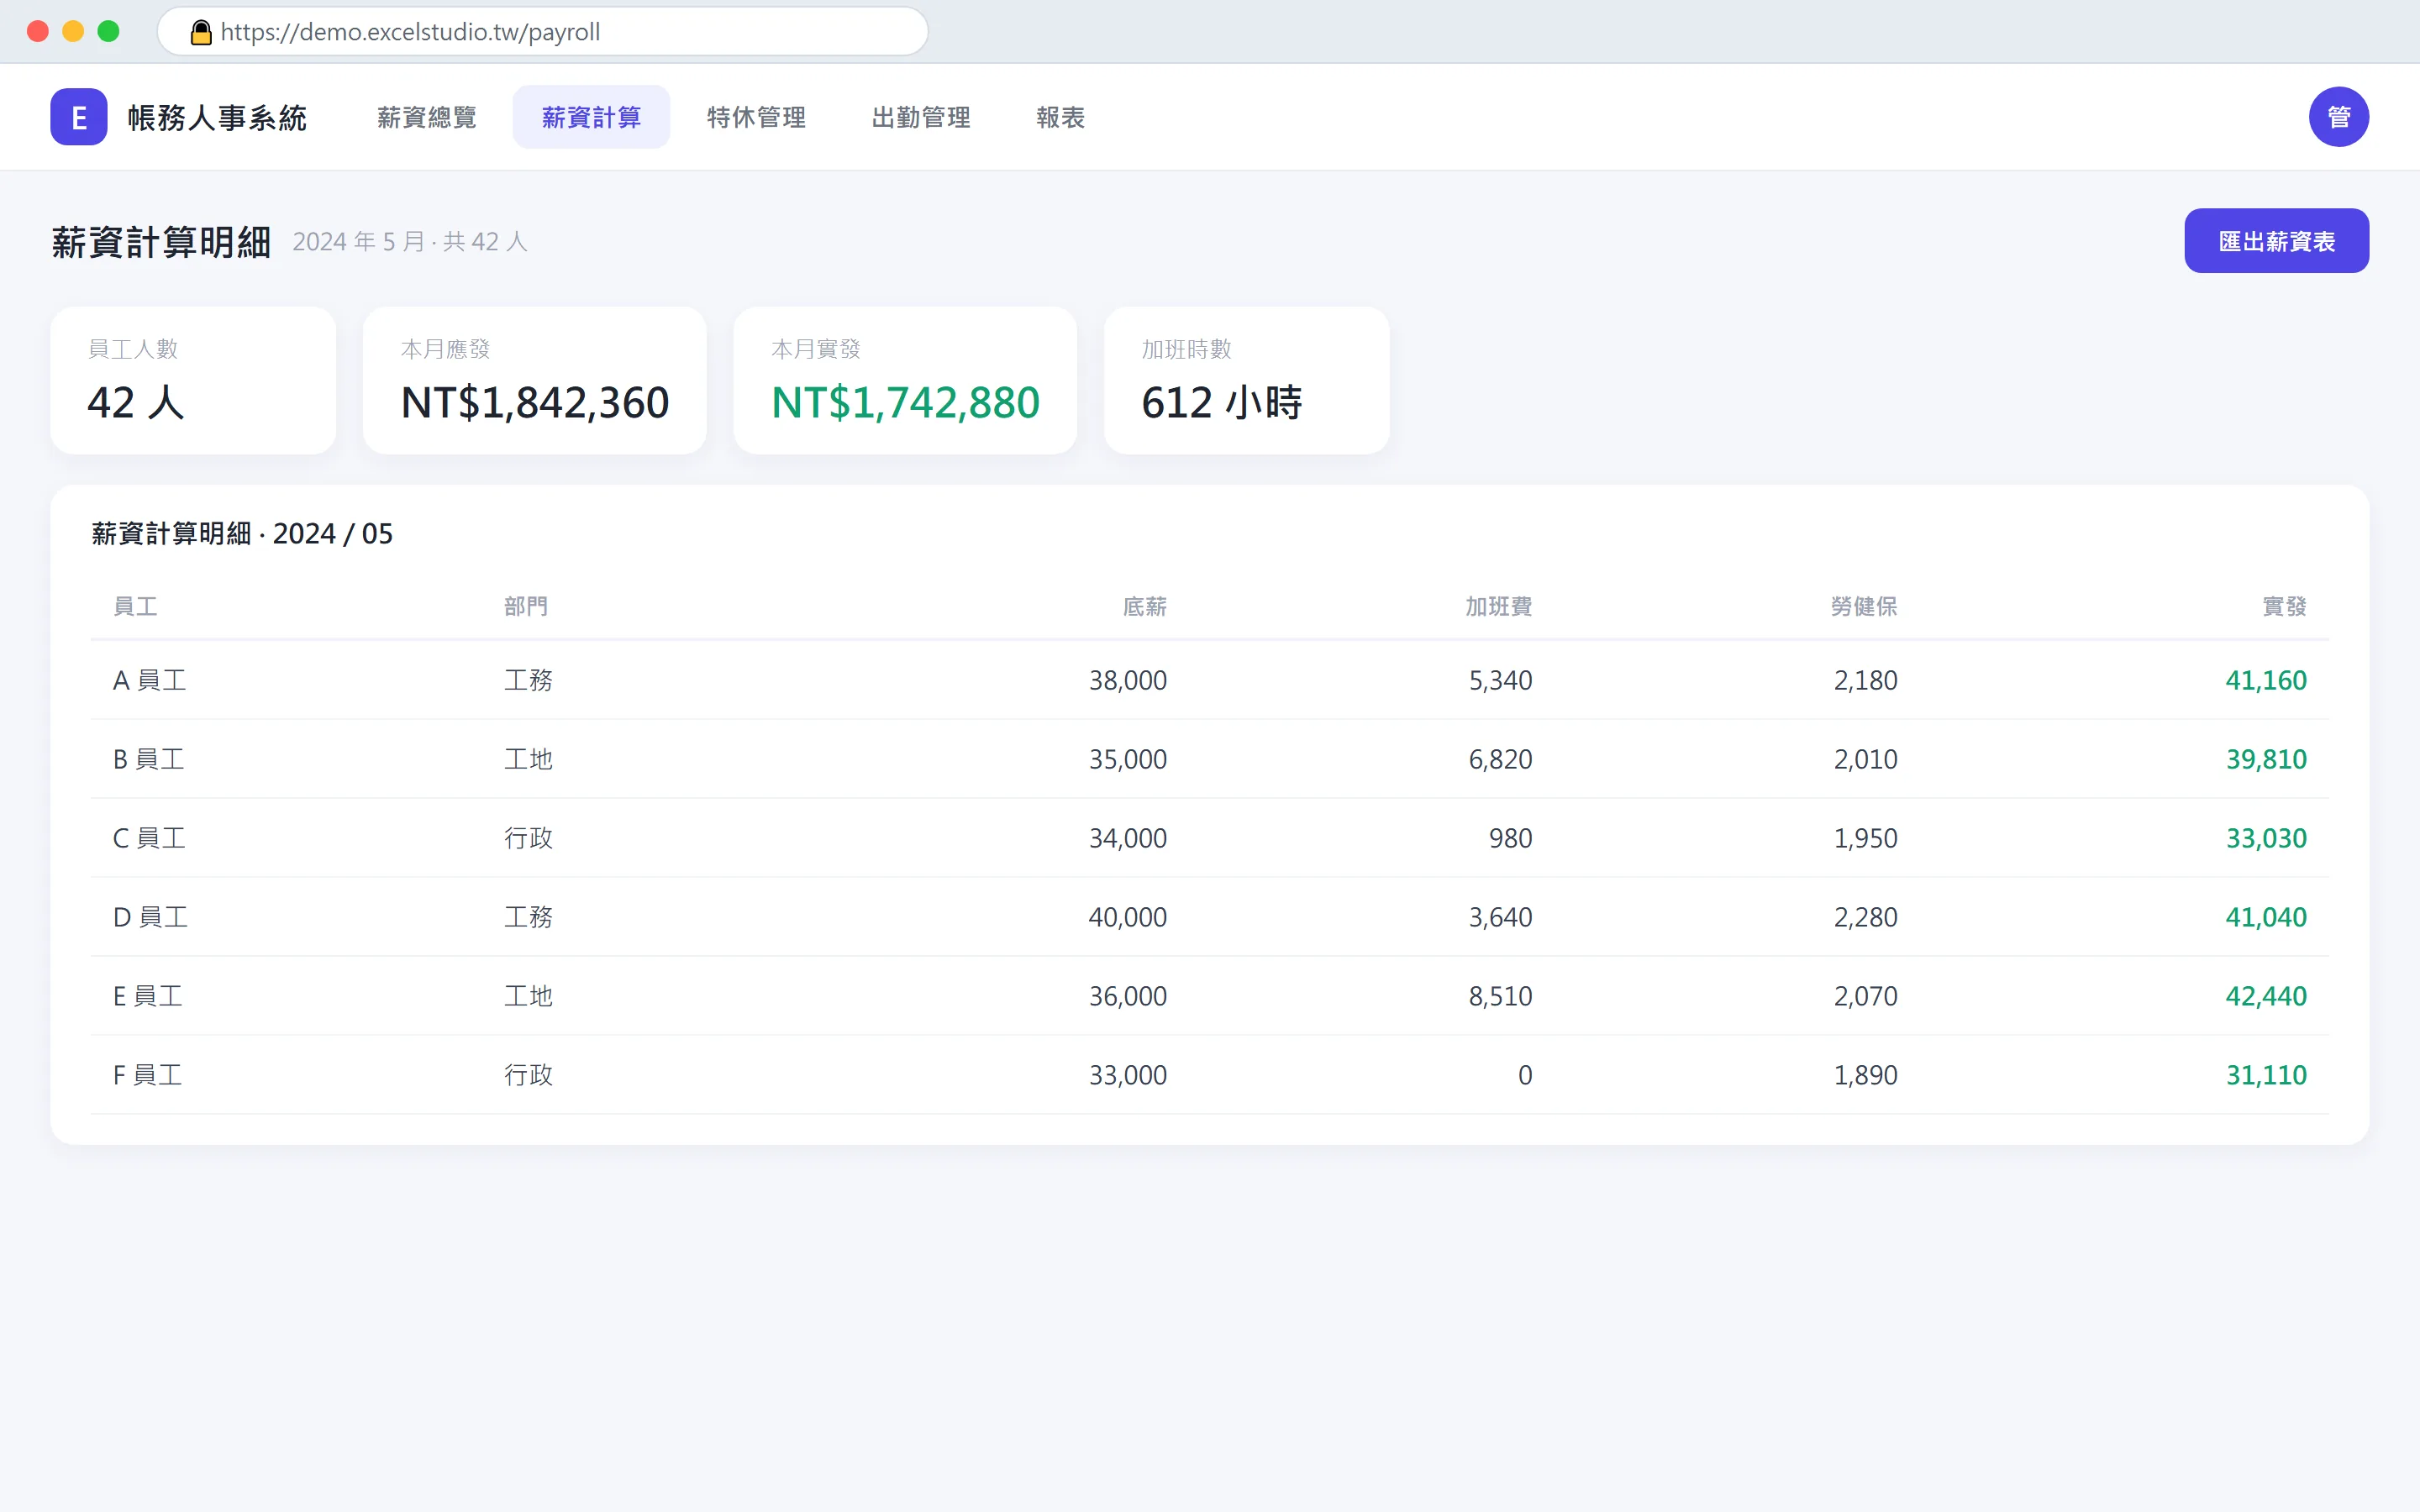Click F 員工 net pay 31,110
2420x1512 pixels.
[x=2266, y=1075]
